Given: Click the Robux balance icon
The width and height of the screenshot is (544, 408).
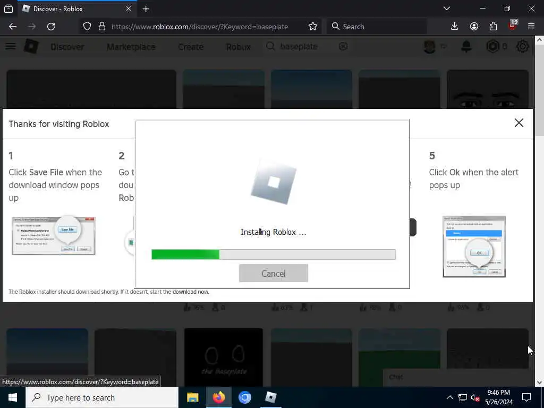Looking at the screenshot, I should click(492, 47).
